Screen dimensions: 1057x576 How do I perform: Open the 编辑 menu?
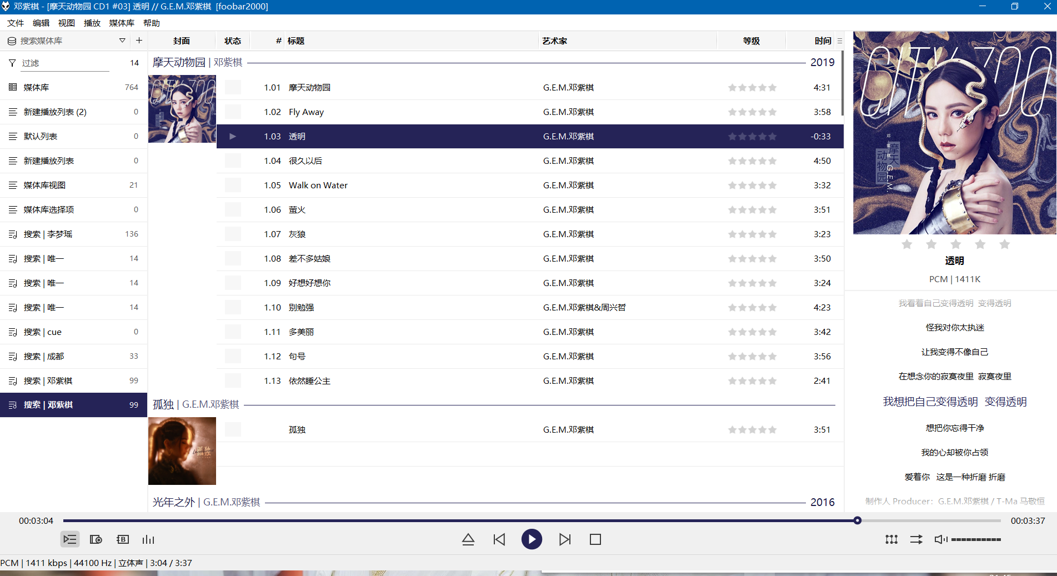[41, 23]
